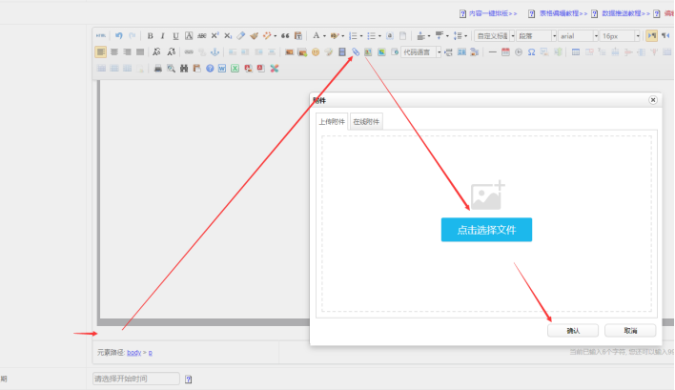
Task: Select the 上传附件 tab
Action: (x=332, y=121)
